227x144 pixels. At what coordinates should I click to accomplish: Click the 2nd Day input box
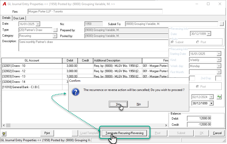point(218,78)
